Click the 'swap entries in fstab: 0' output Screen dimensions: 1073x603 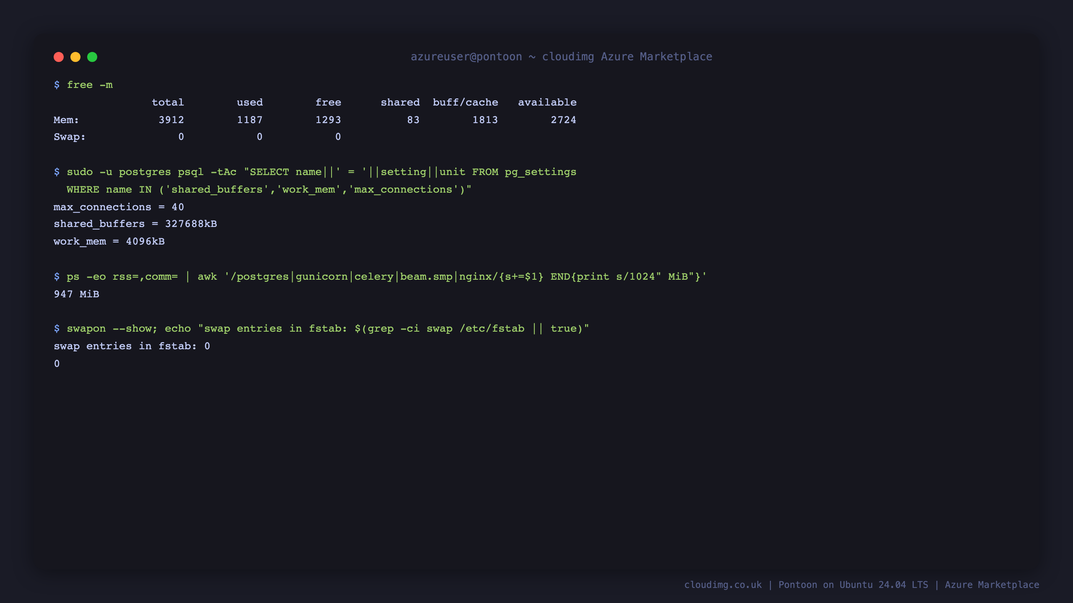(132, 346)
